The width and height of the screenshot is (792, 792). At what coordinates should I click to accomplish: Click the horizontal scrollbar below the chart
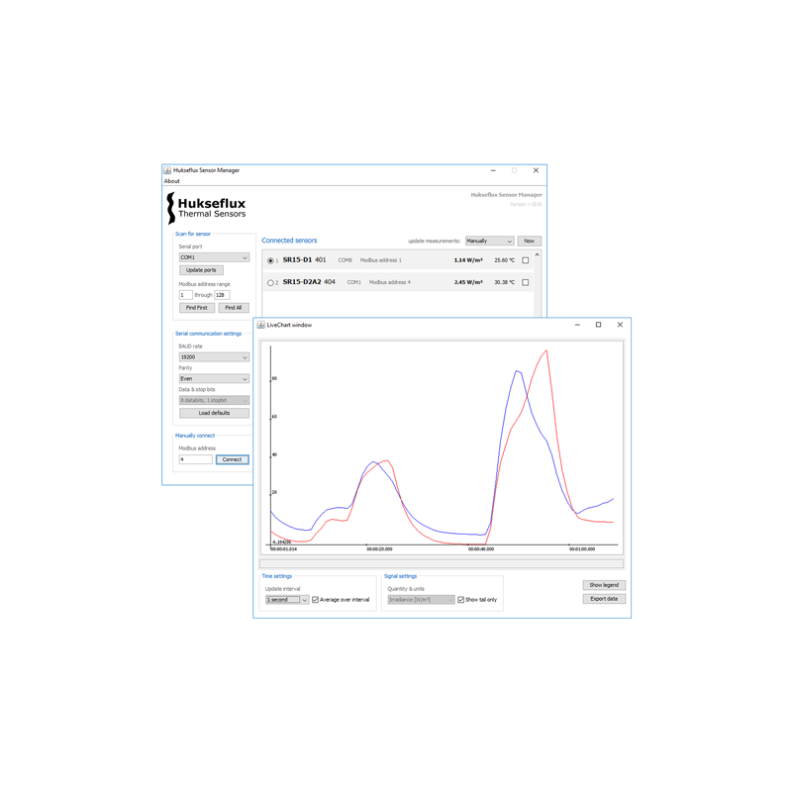pos(441,563)
